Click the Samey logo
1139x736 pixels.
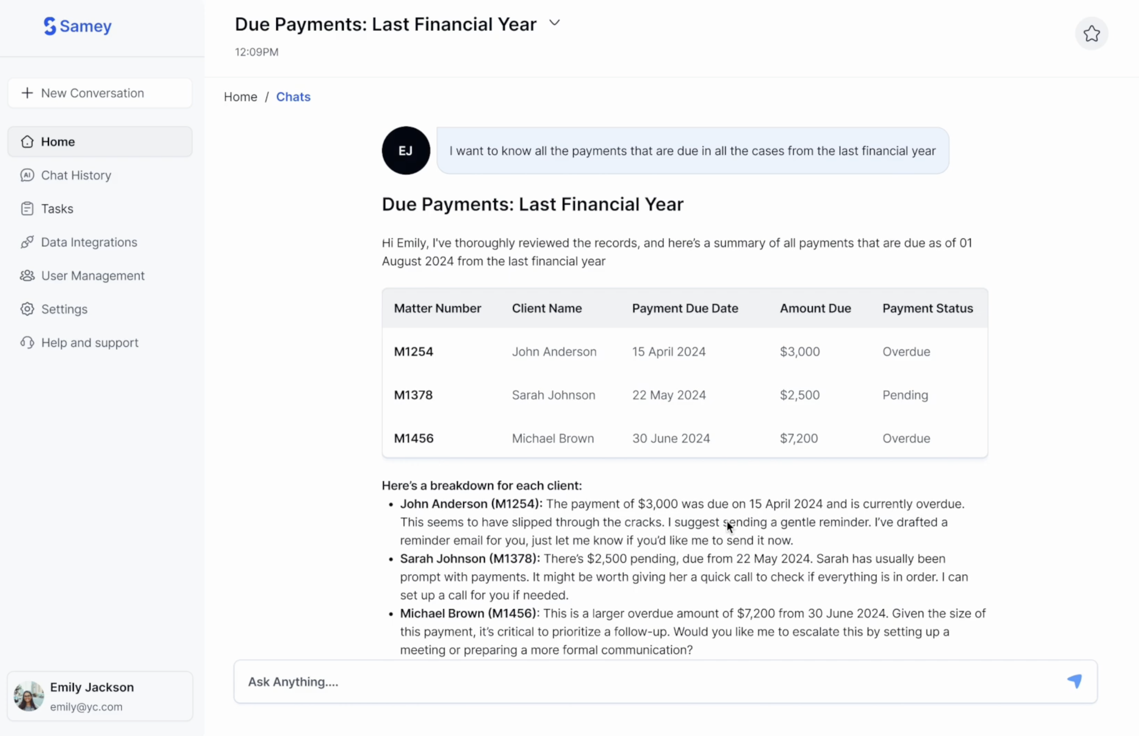[78, 26]
